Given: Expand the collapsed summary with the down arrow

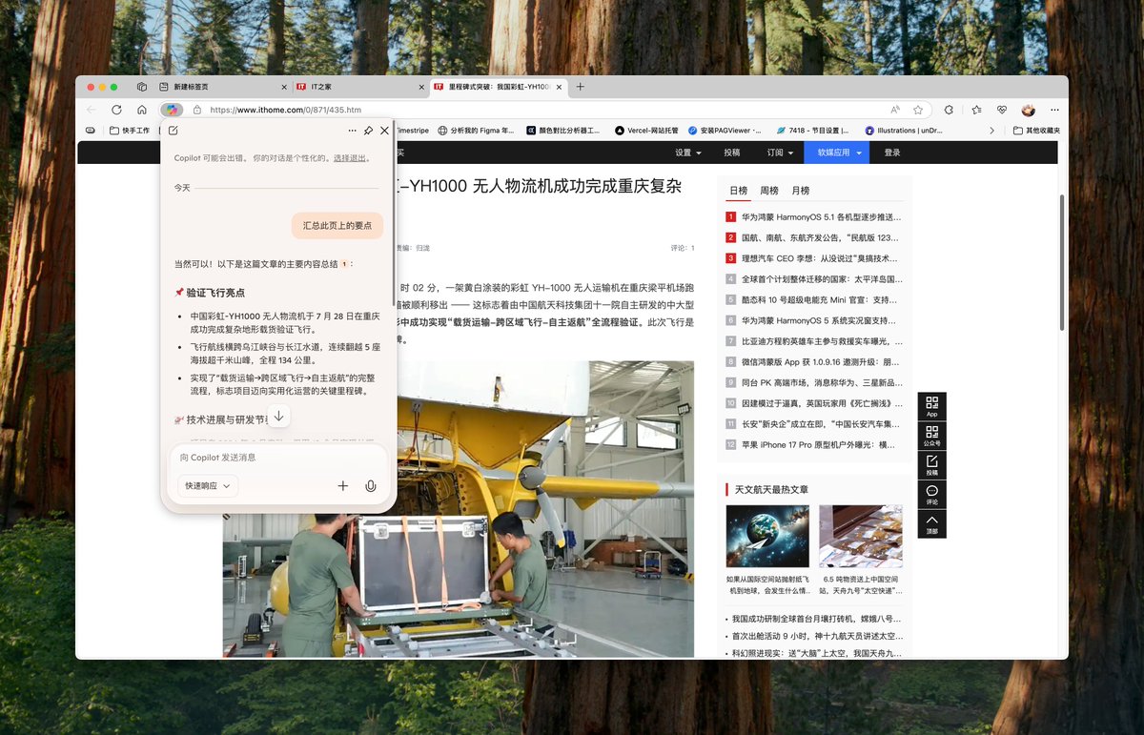Looking at the screenshot, I should tap(278, 416).
